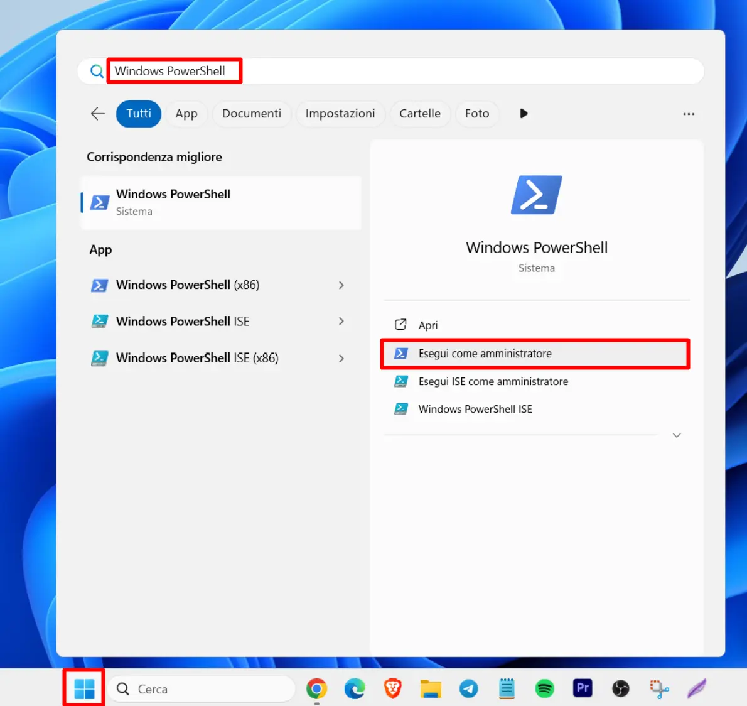Click the magnifier icon in the search box
This screenshot has height=706, width=747.
click(97, 71)
